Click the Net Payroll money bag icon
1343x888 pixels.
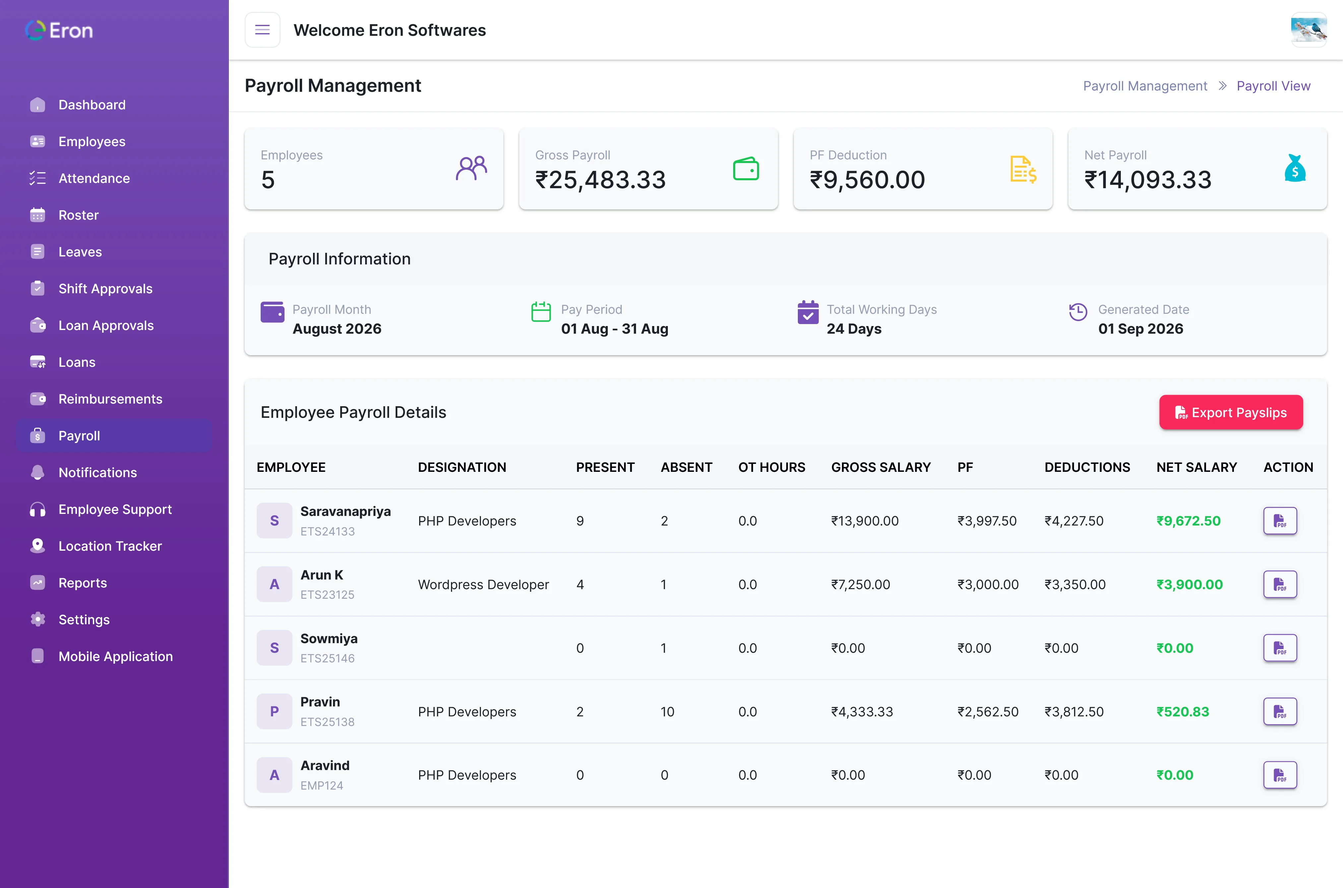[x=1295, y=168]
